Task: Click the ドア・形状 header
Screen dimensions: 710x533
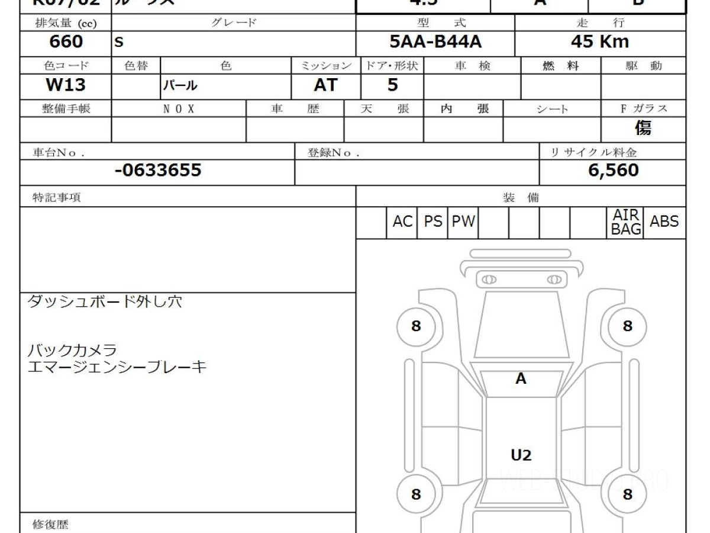Action: point(392,66)
